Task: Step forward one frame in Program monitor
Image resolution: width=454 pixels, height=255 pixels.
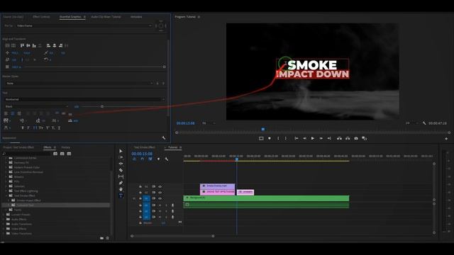Action: click(x=321, y=139)
